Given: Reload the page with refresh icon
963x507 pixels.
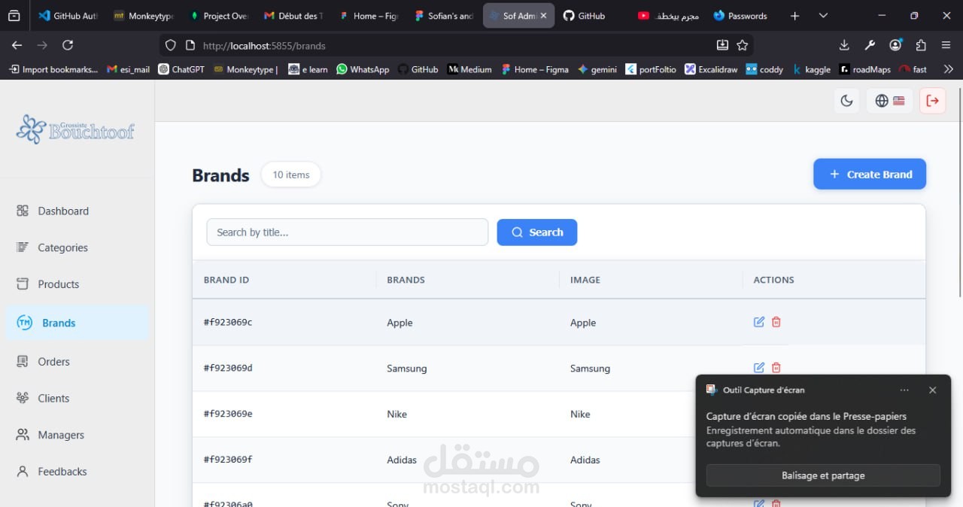Looking at the screenshot, I should point(68,46).
